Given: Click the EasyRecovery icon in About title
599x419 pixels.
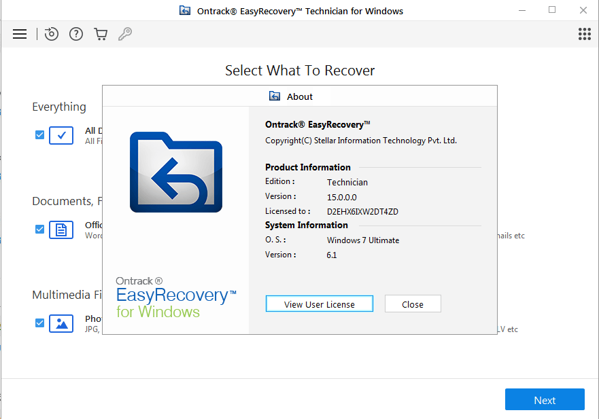Looking at the screenshot, I should tap(275, 96).
